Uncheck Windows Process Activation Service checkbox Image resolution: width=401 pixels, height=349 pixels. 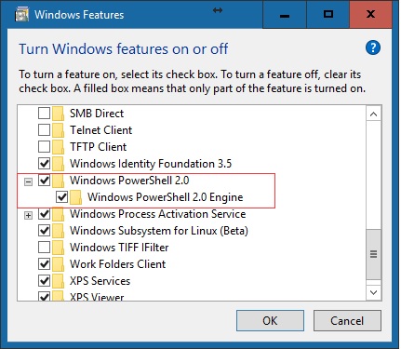44,214
